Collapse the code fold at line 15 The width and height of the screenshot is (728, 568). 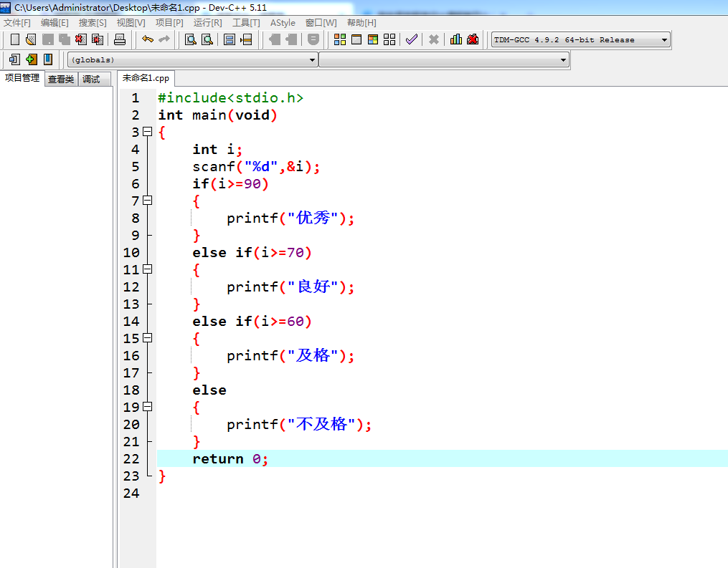[148, 337]
